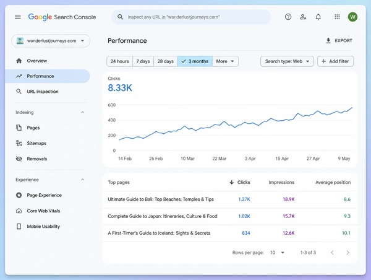
Task: Click the plus icon on Add filter
Action: (323, 61)
